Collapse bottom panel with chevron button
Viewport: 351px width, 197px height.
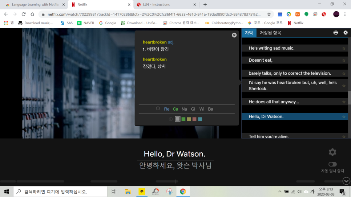coord(346,181)
